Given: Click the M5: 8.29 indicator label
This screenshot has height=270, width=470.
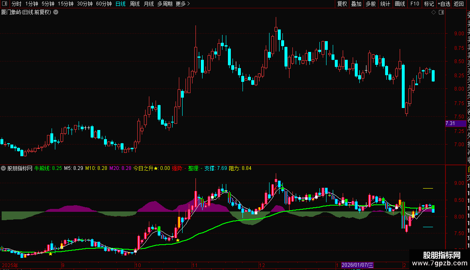Looking at the screenshot, I should pyautogui.click(x=74, y=168).
